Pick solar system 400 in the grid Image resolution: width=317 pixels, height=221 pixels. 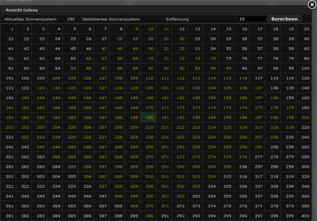304,216
